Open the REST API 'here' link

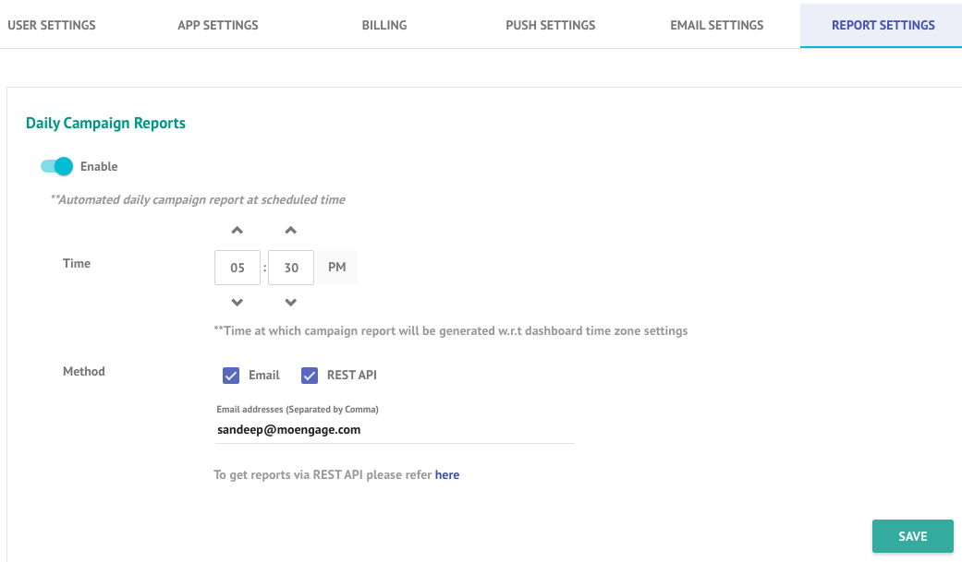coord(447,475)
